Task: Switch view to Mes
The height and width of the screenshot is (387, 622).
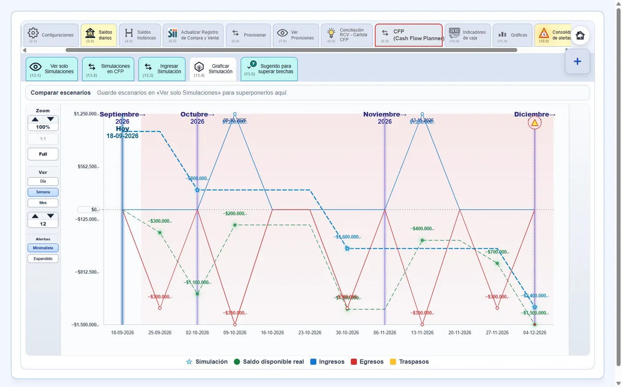Action: pos(43,203)
